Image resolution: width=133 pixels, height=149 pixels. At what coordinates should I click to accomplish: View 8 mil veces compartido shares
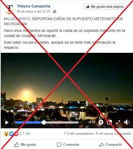(x=113, y=134)
